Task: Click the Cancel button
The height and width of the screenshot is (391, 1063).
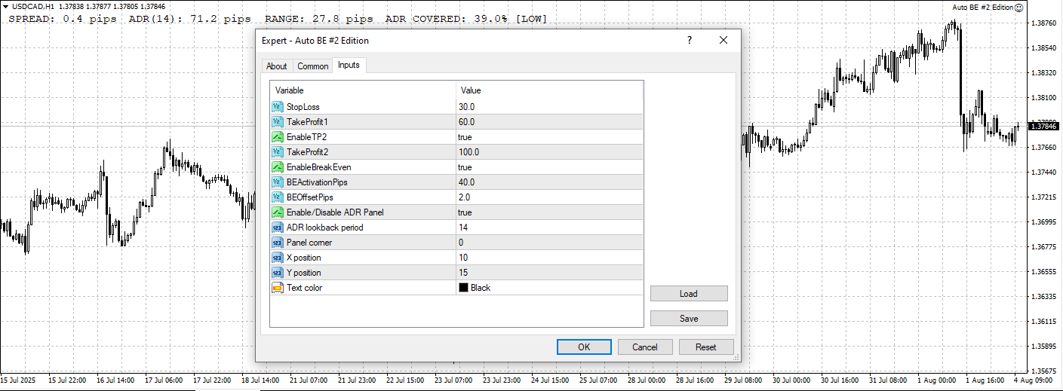Action: tap(645, 347)
